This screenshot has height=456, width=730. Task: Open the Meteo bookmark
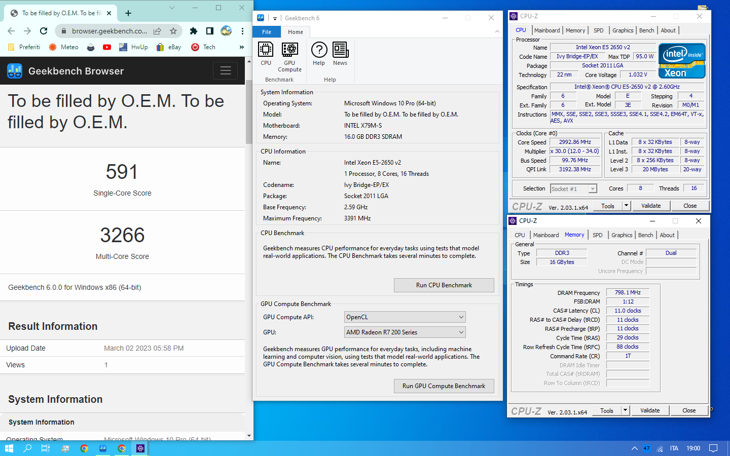[64, 47]
